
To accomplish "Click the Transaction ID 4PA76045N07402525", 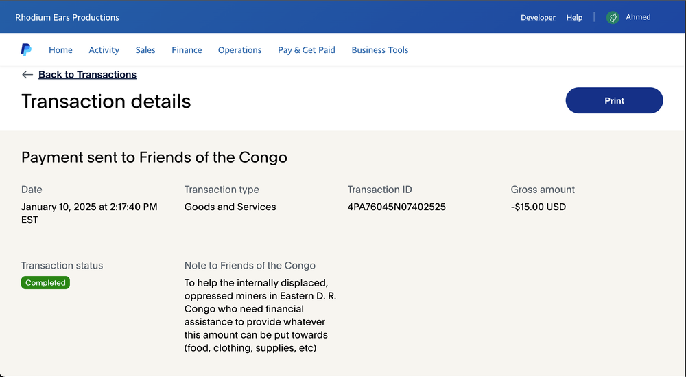I will coord(397,207).
